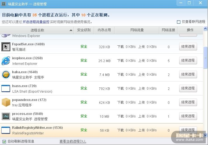Sort processes by 安全级别 column
Screen dimensions: 208x145
84,30
